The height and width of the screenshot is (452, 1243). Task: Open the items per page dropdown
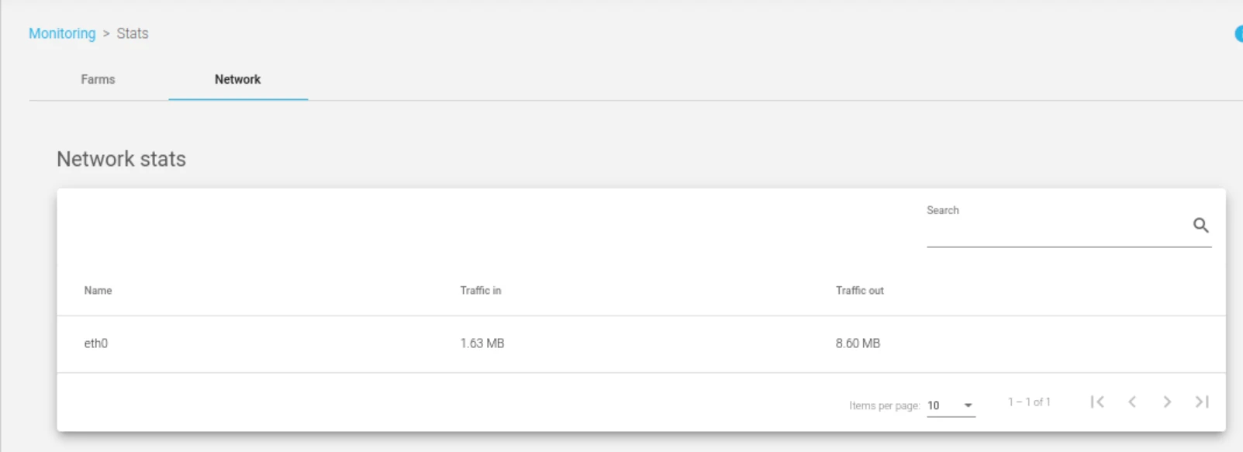pyautogui.click(x=951, y=405)
